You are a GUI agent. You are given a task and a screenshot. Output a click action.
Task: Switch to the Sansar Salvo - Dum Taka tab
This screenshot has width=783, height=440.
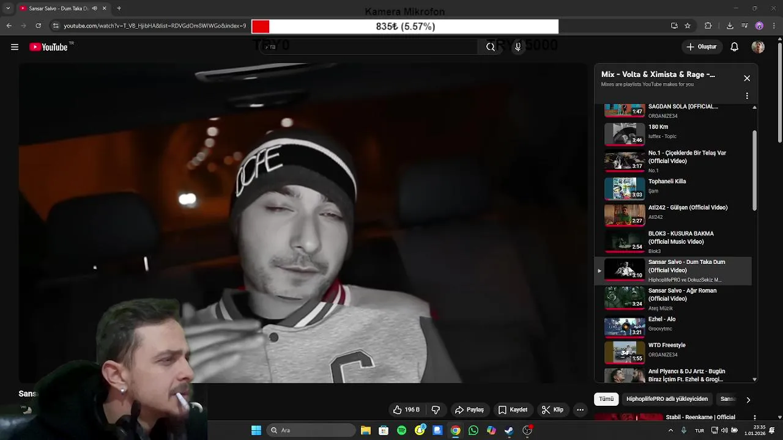[58, 9]
